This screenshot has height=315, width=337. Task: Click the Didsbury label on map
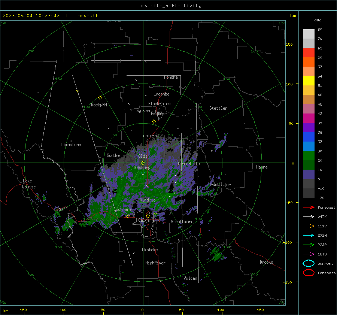click(x=141, y=168)
